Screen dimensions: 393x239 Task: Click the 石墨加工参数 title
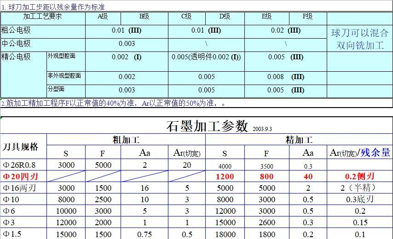pos(207,126)
